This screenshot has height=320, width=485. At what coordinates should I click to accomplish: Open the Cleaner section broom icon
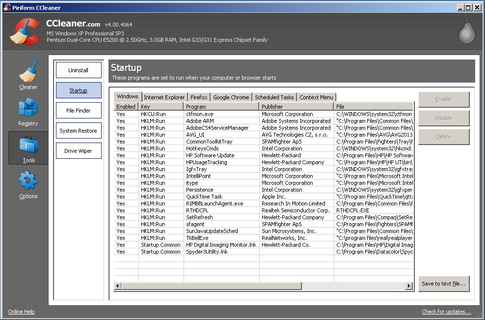click(28, 71)
